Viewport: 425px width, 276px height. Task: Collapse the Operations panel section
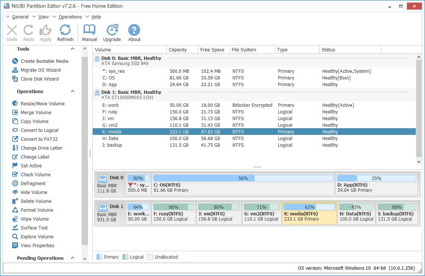73,92
